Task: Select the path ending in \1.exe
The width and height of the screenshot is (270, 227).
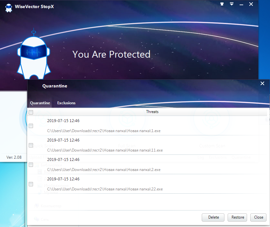Action: coord(104,131)
